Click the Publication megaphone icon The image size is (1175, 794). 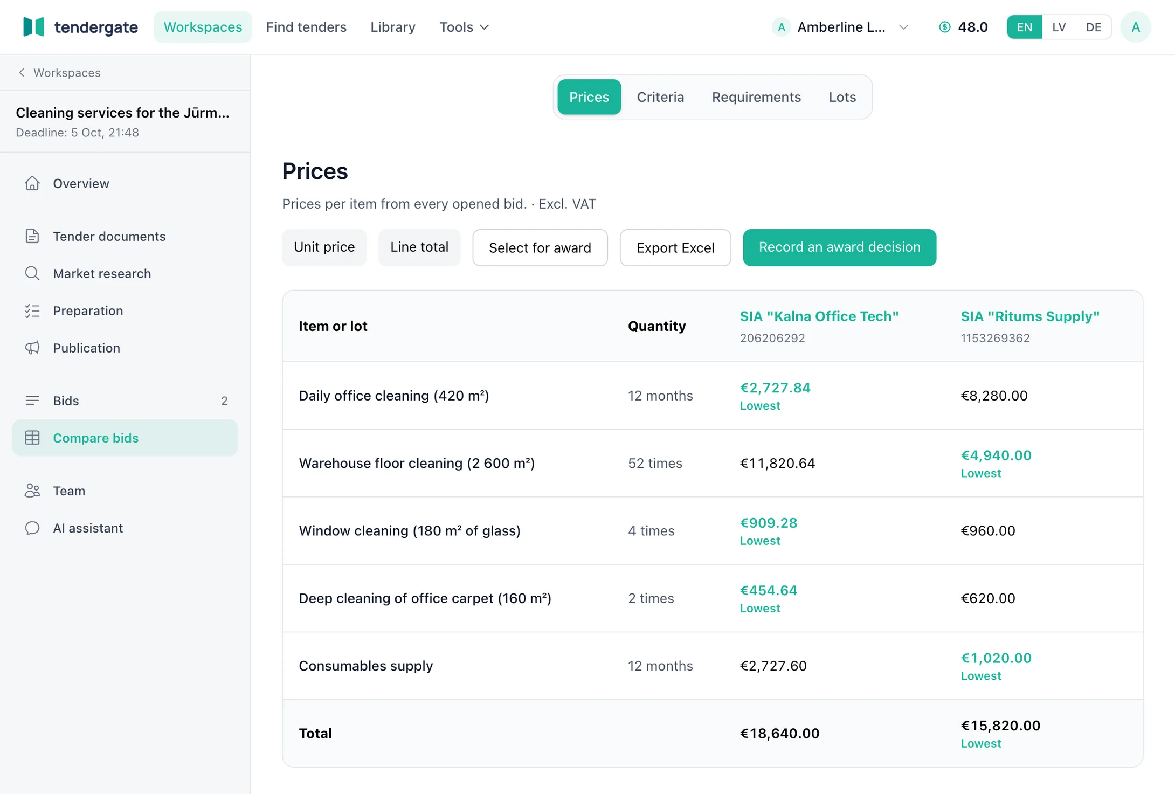pos(32,348)
